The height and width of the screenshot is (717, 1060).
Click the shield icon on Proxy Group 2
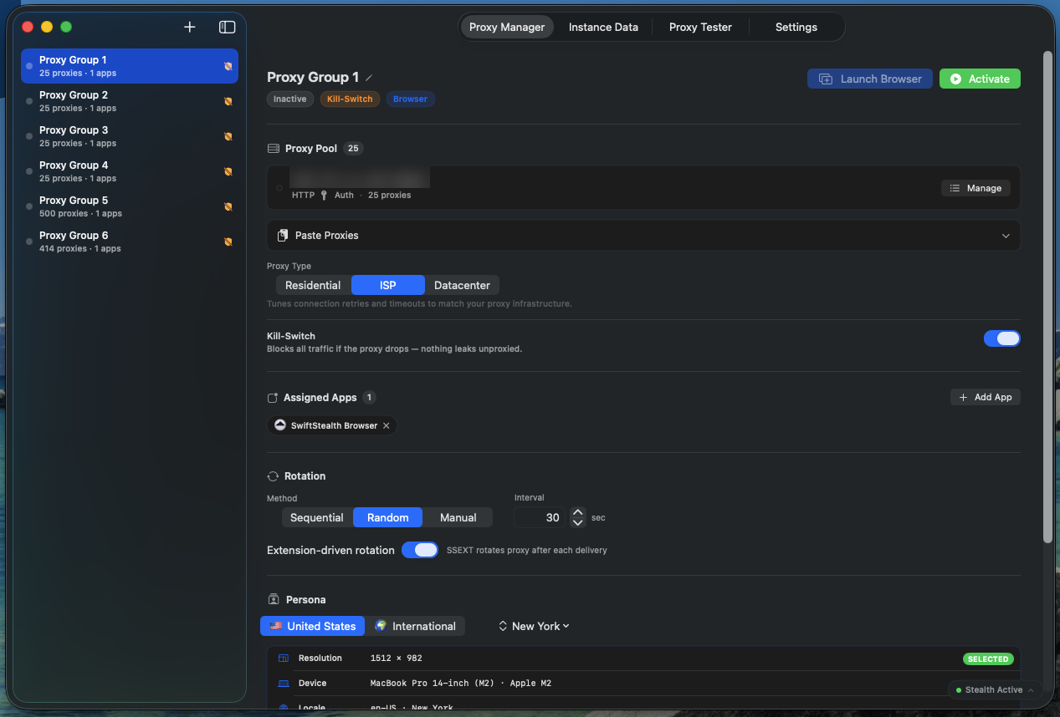point(228,101)
